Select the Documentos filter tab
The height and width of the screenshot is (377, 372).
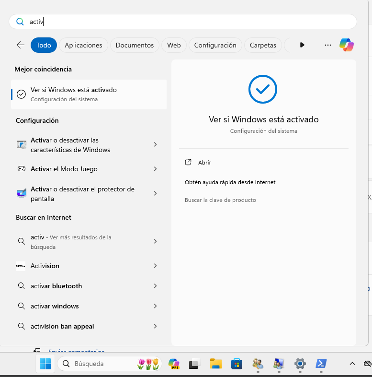pyautogui.click(x=135, y=45)
